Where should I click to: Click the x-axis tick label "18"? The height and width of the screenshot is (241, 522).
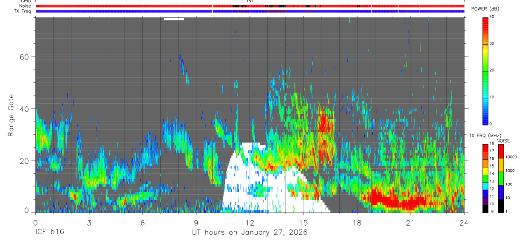point(357,222)
